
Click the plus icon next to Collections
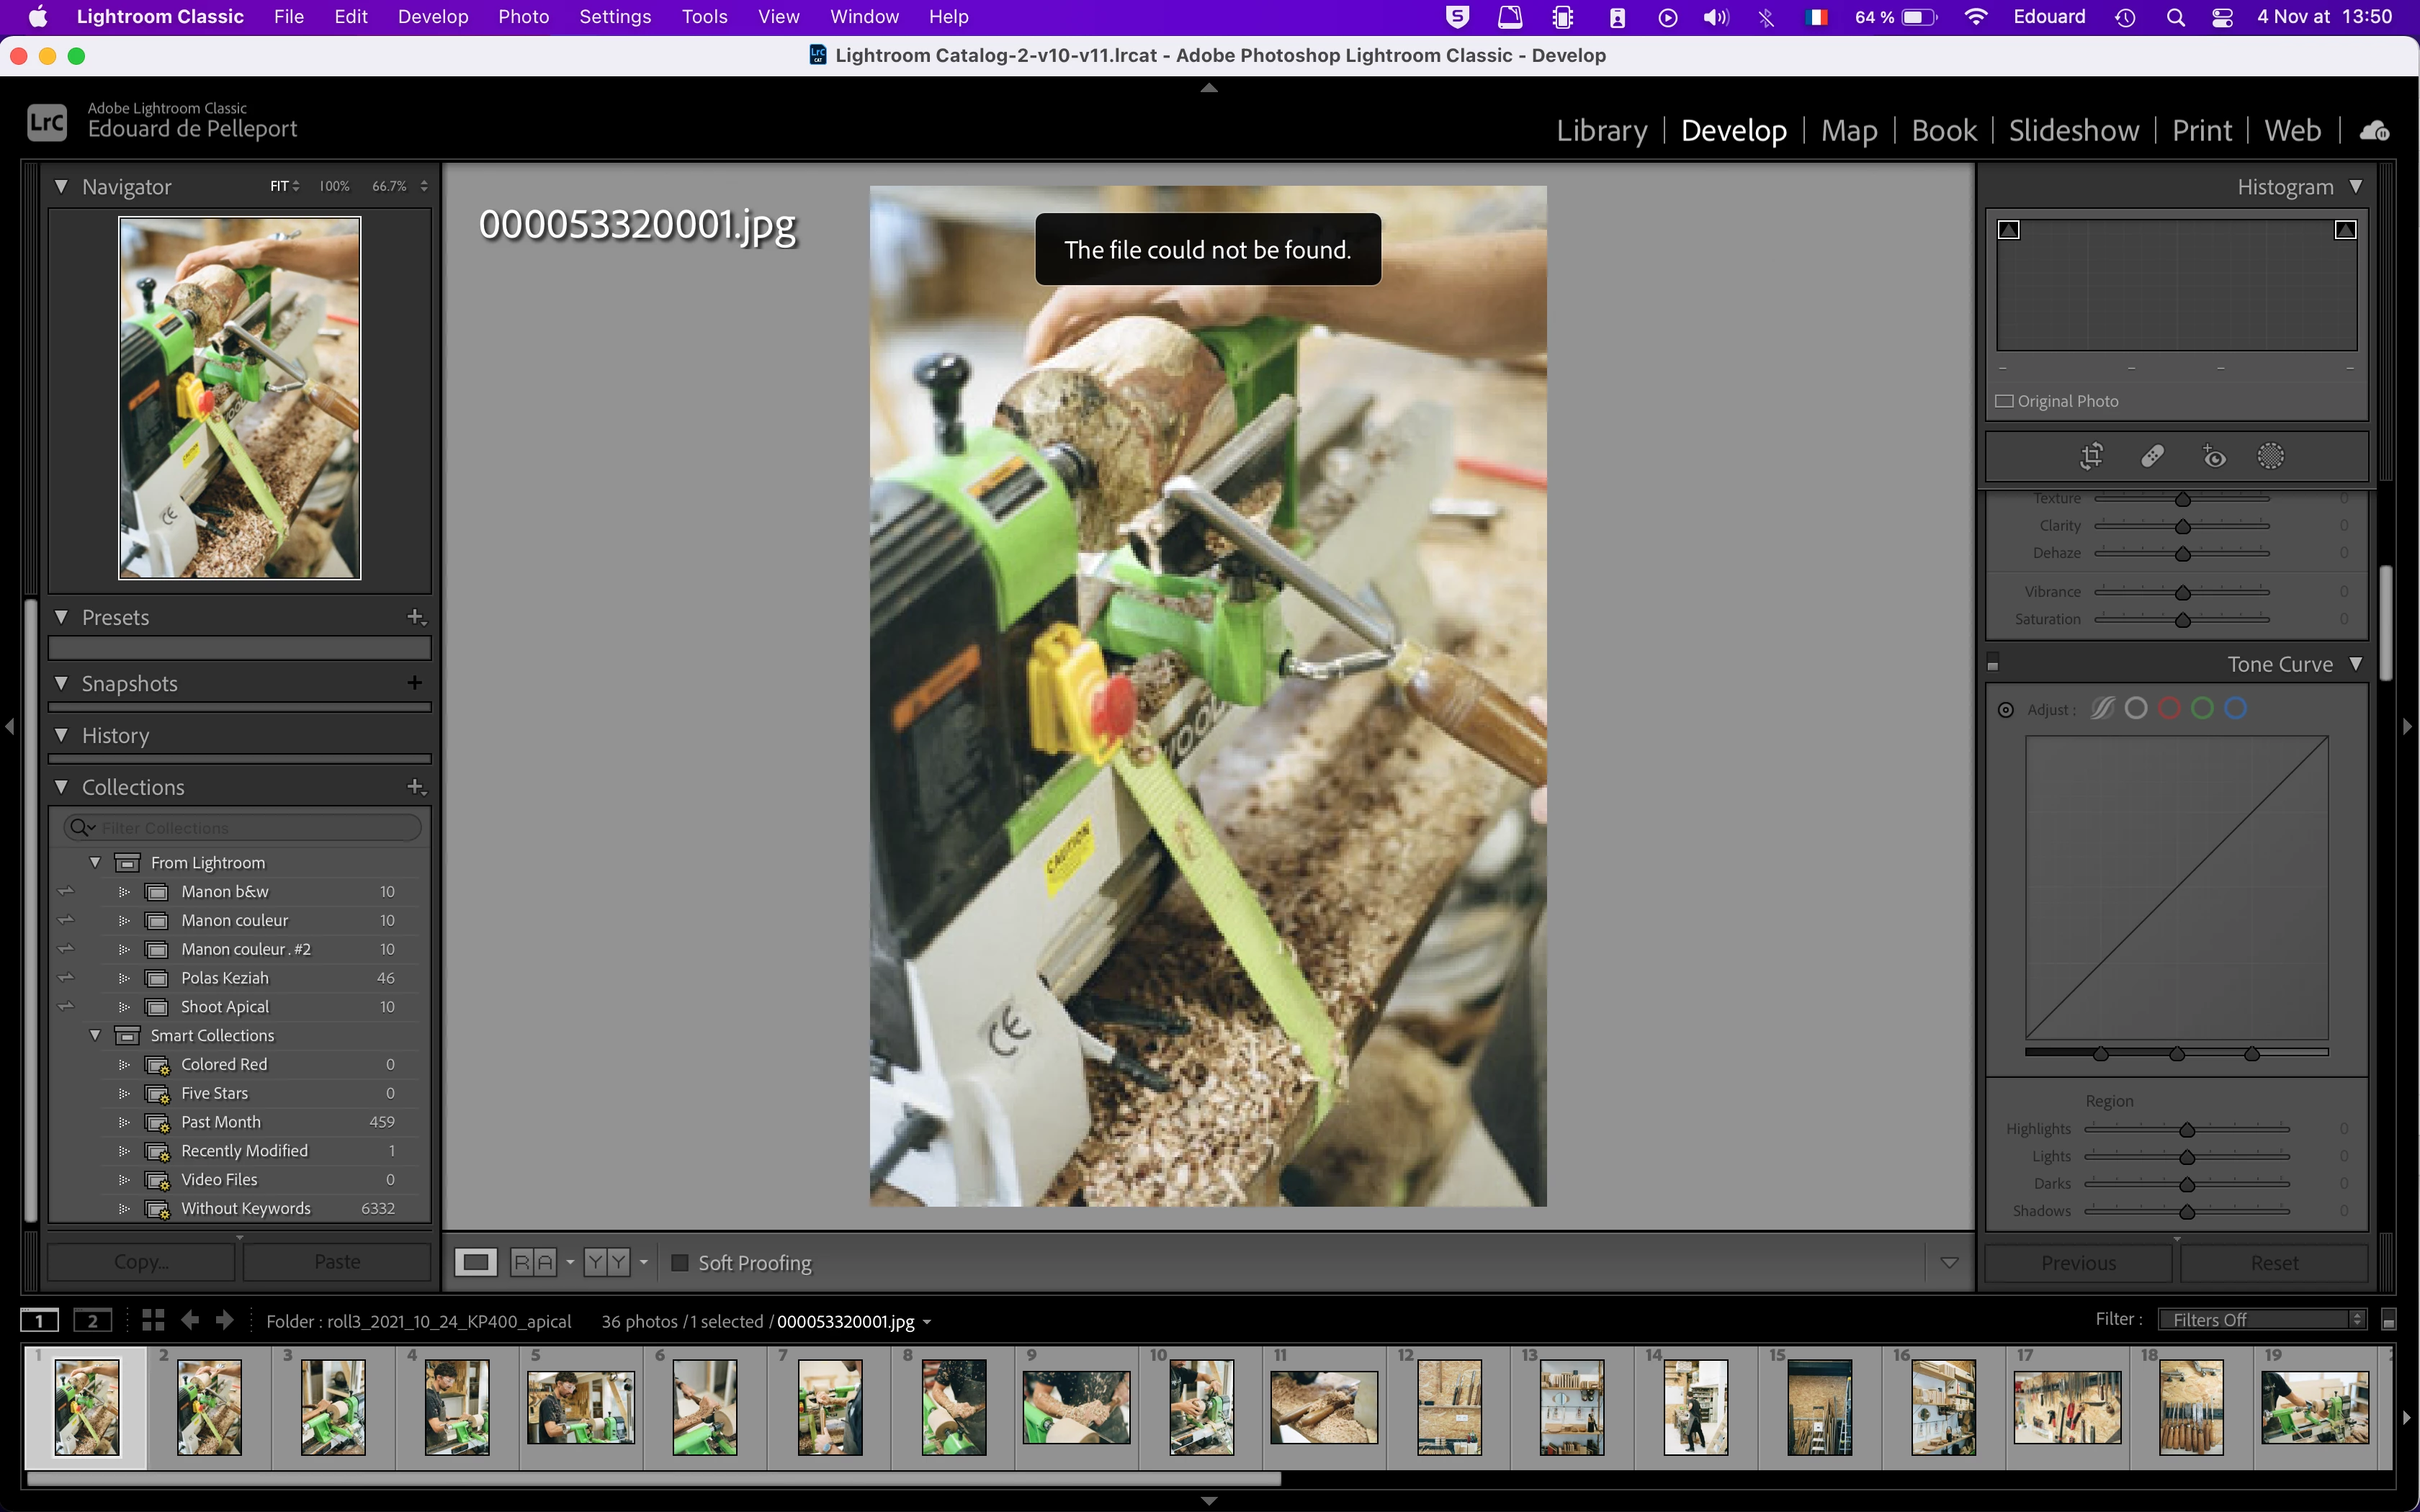click(x=416, y=787)
